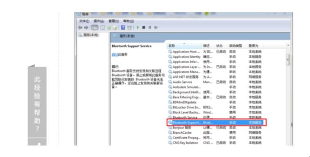Click the Forward arrow in toolbar

click(x=86, y=27)
